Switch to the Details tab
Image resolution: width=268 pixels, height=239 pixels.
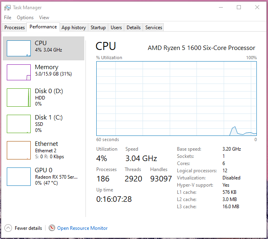tap(133, 28)
